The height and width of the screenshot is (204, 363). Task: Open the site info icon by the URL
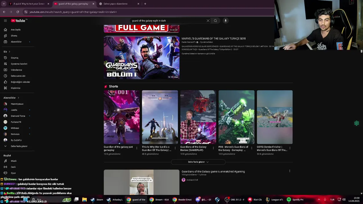pos(26,12)
